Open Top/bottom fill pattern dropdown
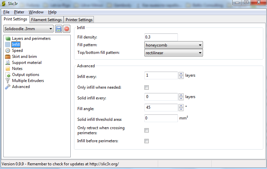This screenshot has width=267, height=169. click(x=174, y=53)
